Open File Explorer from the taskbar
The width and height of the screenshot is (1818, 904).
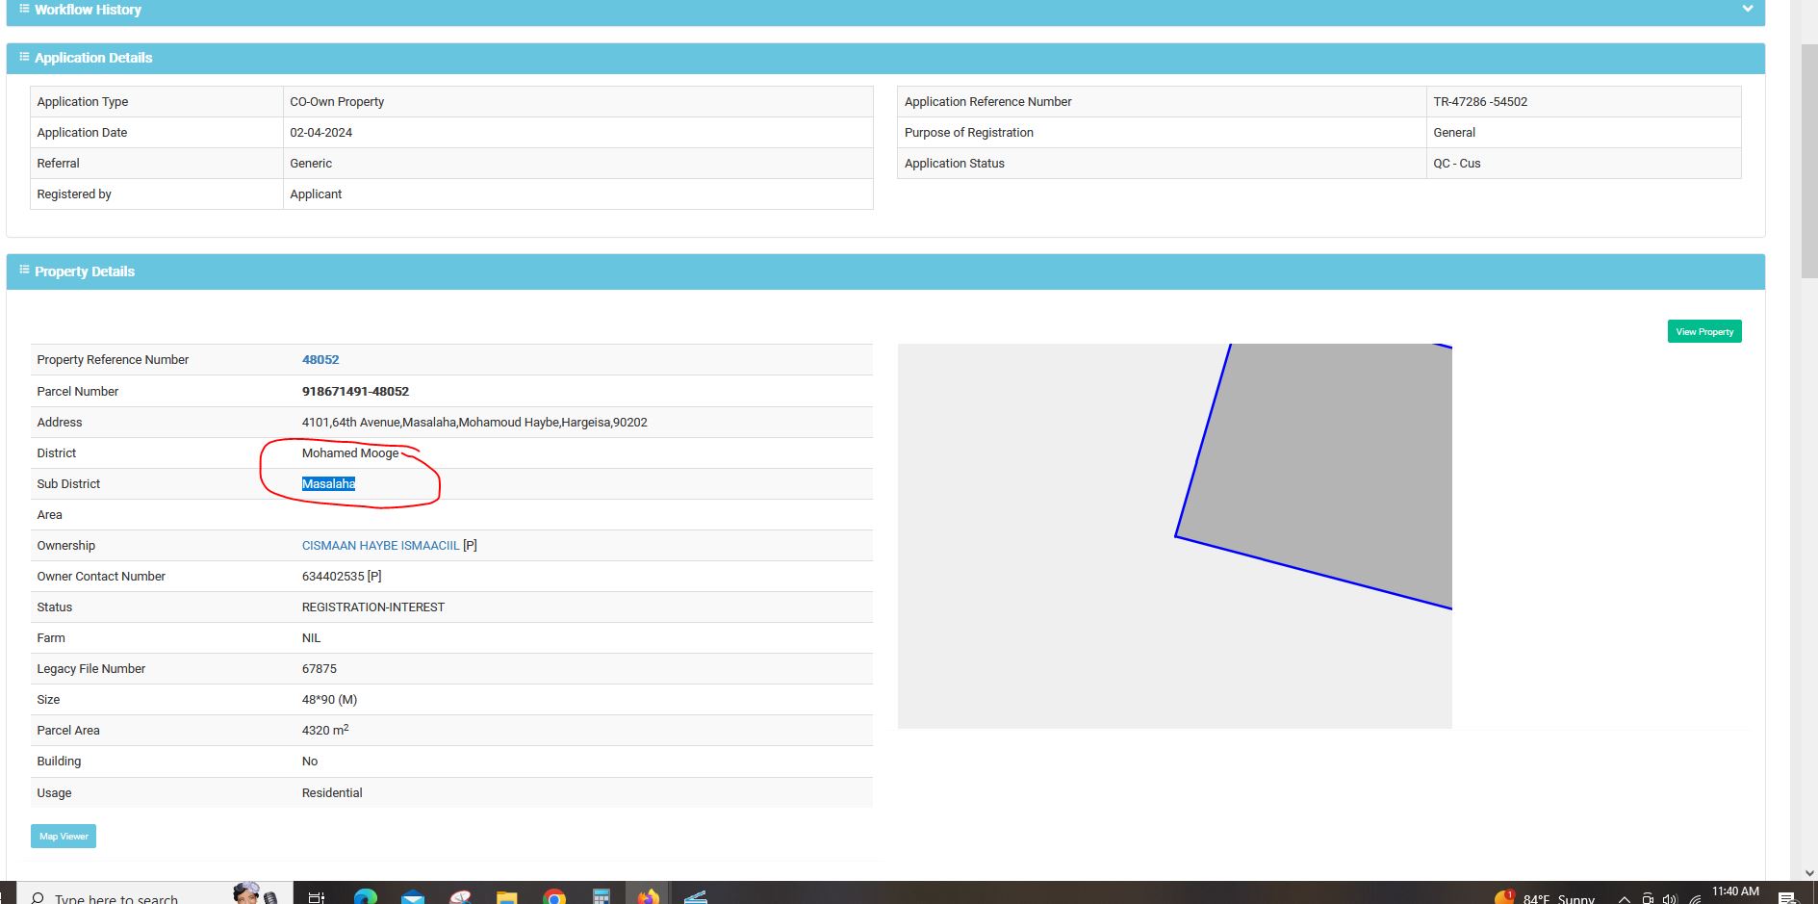pyautogui.click(x=507, y=897)
